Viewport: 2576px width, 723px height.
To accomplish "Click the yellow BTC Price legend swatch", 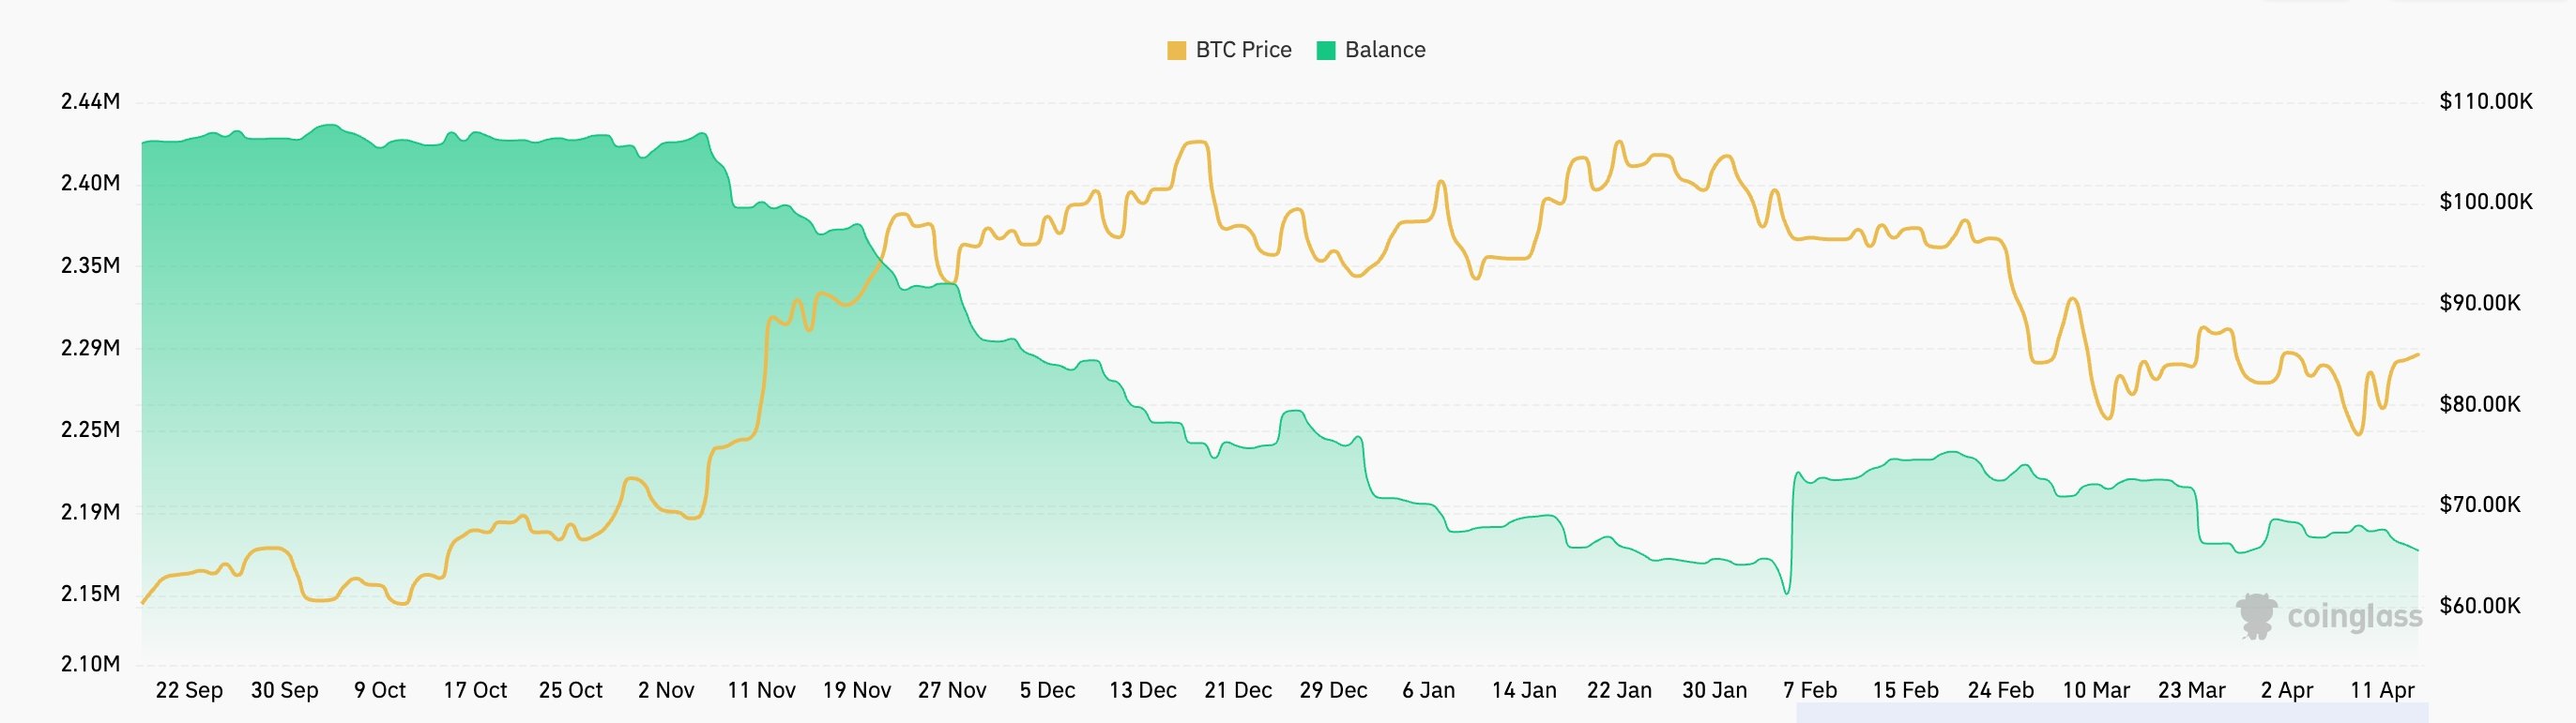I will tap(1176, 51).
